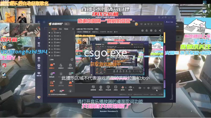Open the toolbox more-options icon next to 工具箱
This screenshot has width=211, height=118.
72,60
